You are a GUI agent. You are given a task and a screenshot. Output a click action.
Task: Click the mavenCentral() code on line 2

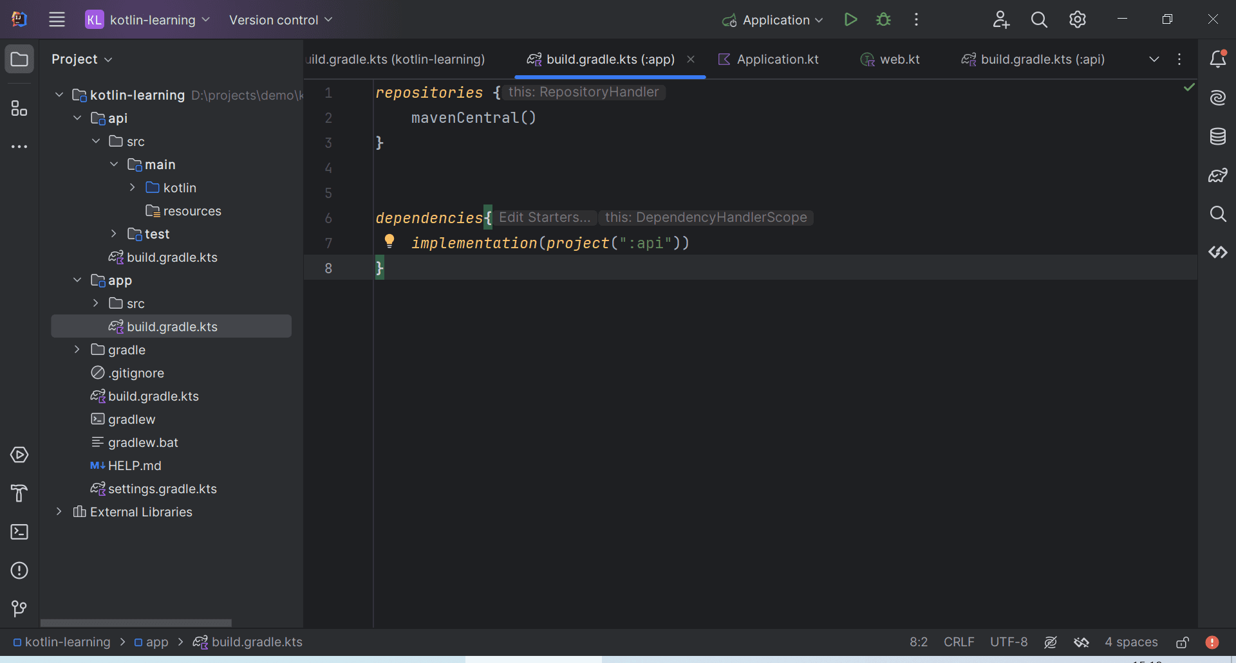click(474, 118)
